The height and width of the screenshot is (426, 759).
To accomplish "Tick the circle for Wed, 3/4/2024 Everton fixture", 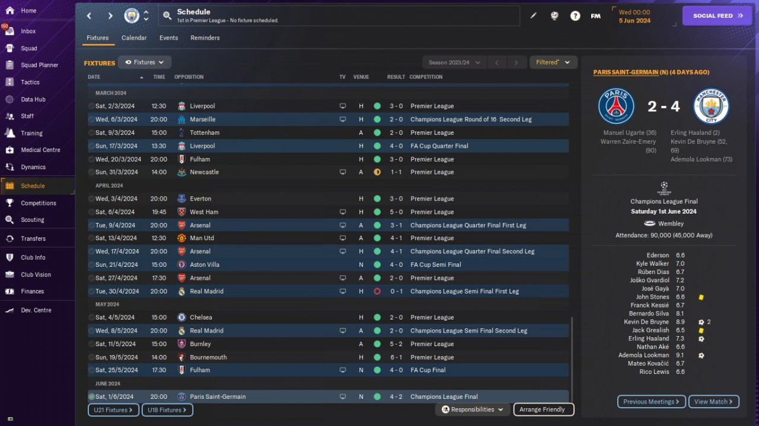I will coord(91,199).
